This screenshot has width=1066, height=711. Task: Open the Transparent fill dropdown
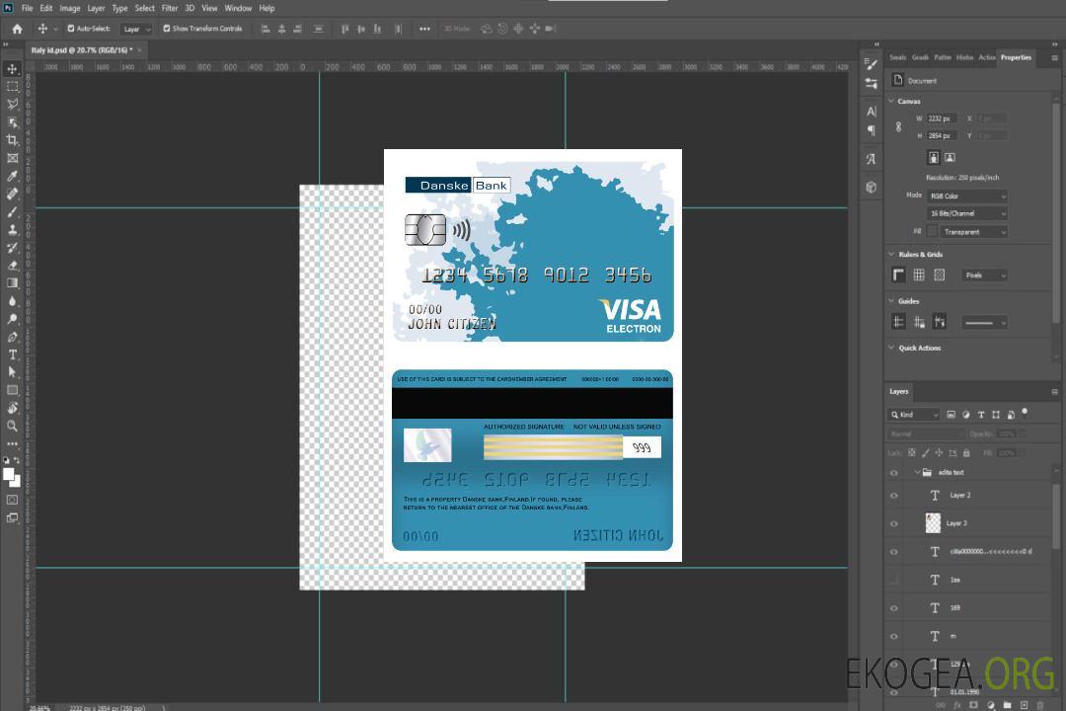pos(973,232)
